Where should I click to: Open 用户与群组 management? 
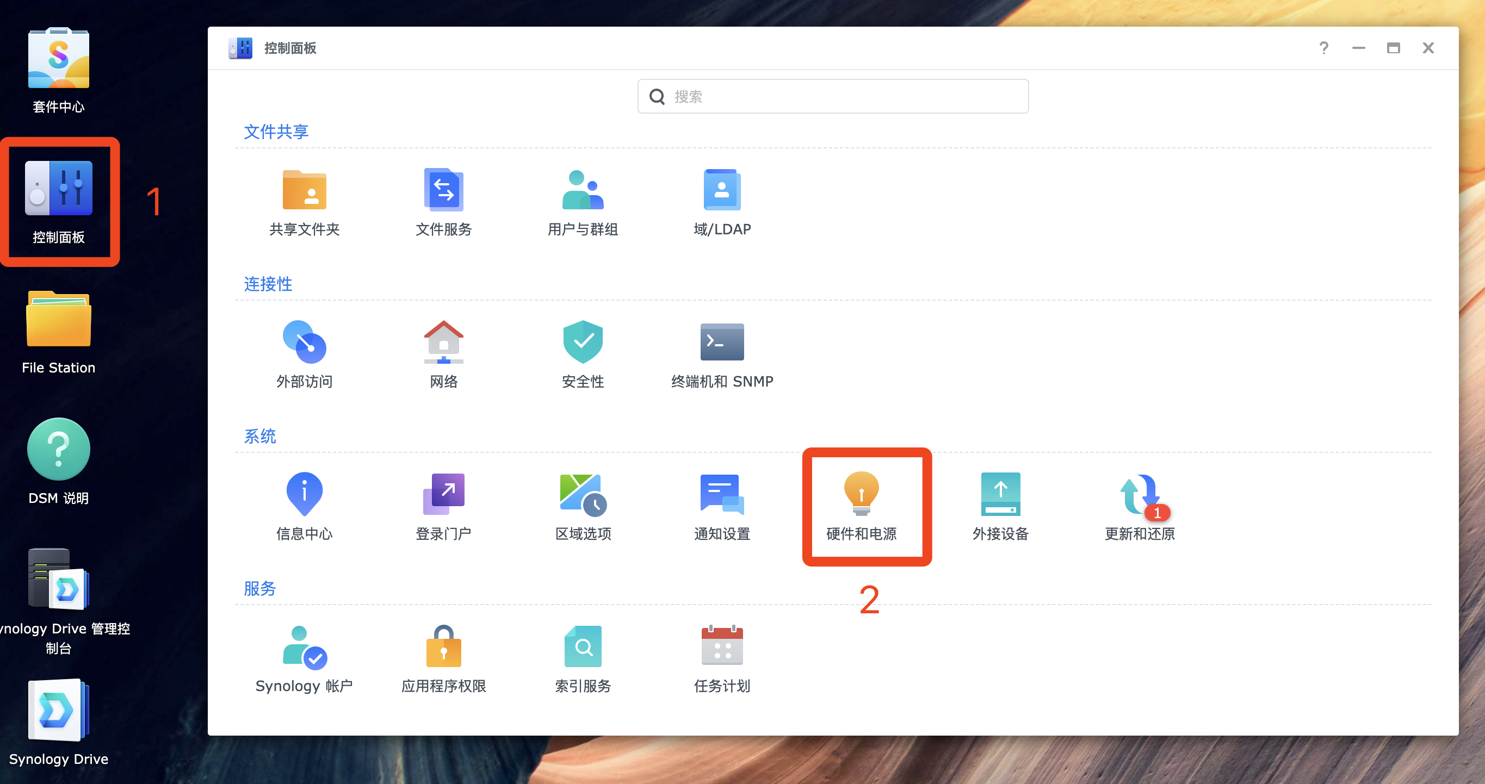[x=582, y=202]
